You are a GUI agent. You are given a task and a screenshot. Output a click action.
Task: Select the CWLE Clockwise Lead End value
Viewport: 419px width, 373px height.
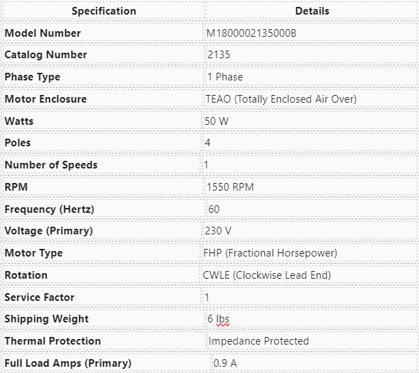[x=266, y=275]
